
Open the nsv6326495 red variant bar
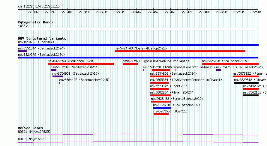click(x=230, y=64)
